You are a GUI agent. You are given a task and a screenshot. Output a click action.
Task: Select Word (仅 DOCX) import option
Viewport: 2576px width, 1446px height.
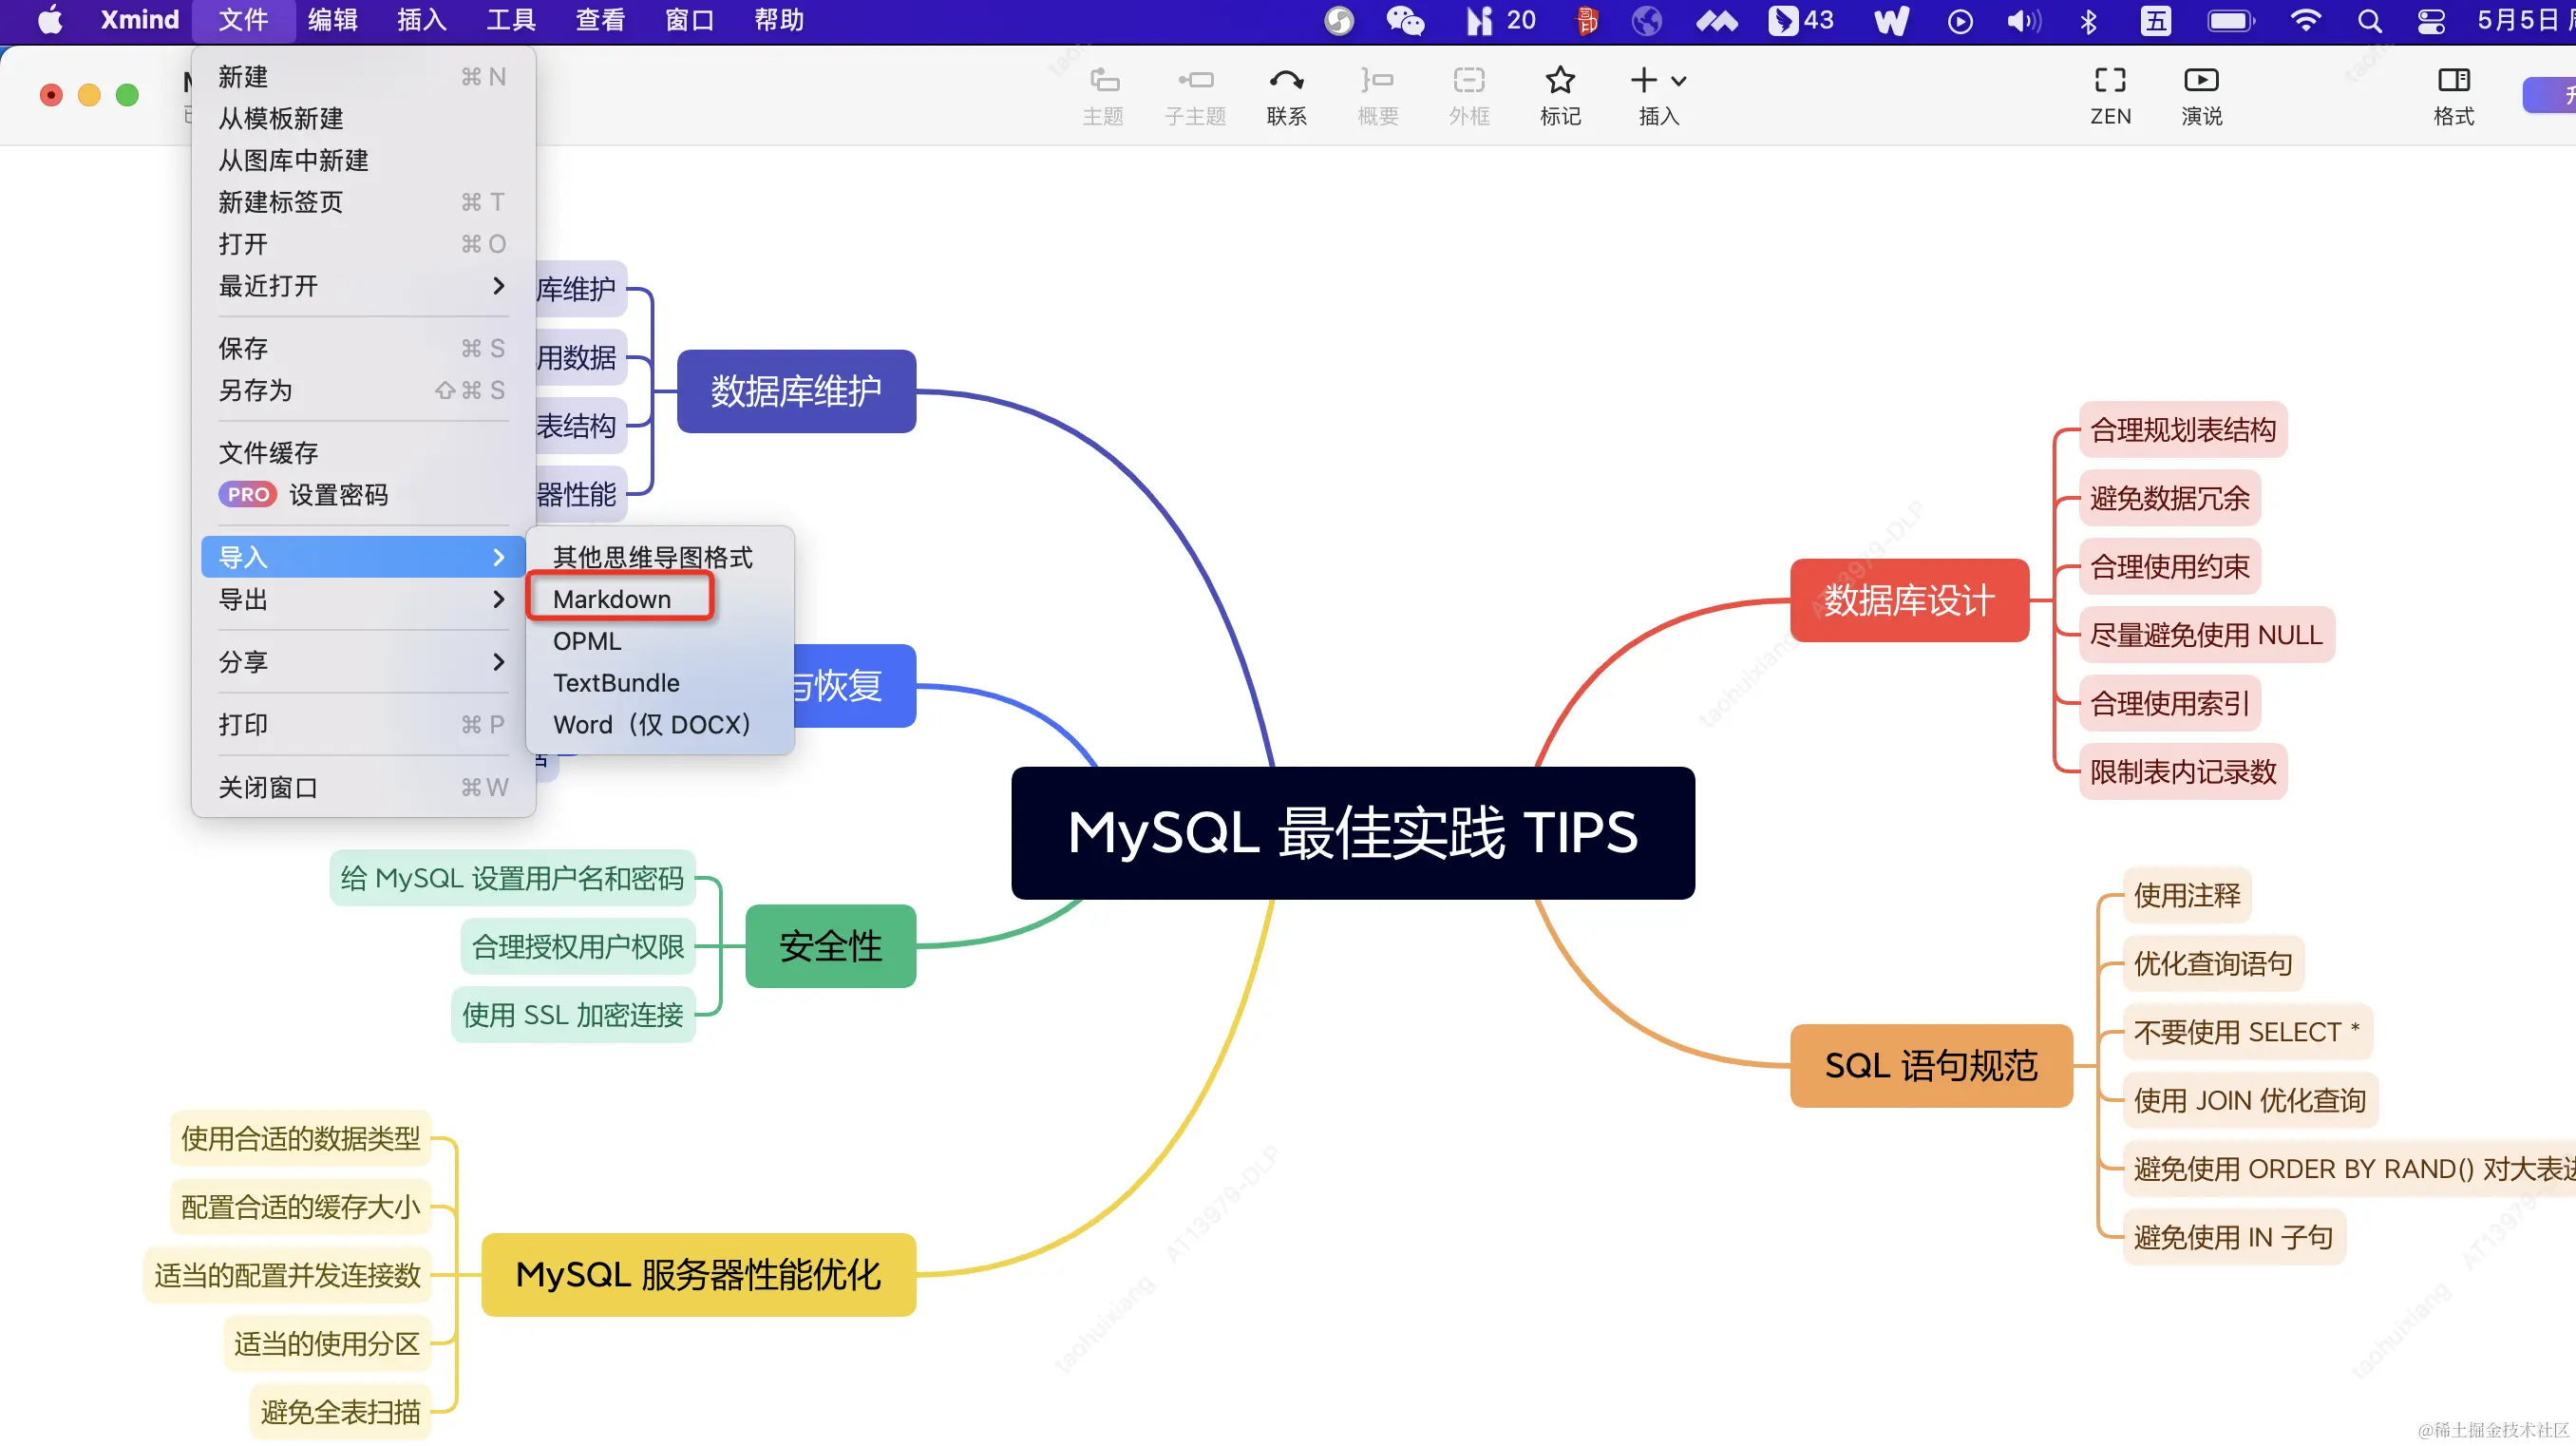(660, 725)
